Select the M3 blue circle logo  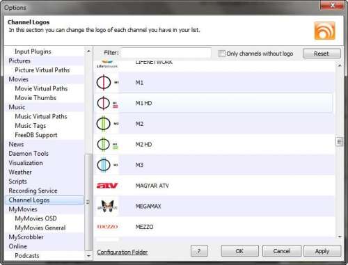pos(107,165)
